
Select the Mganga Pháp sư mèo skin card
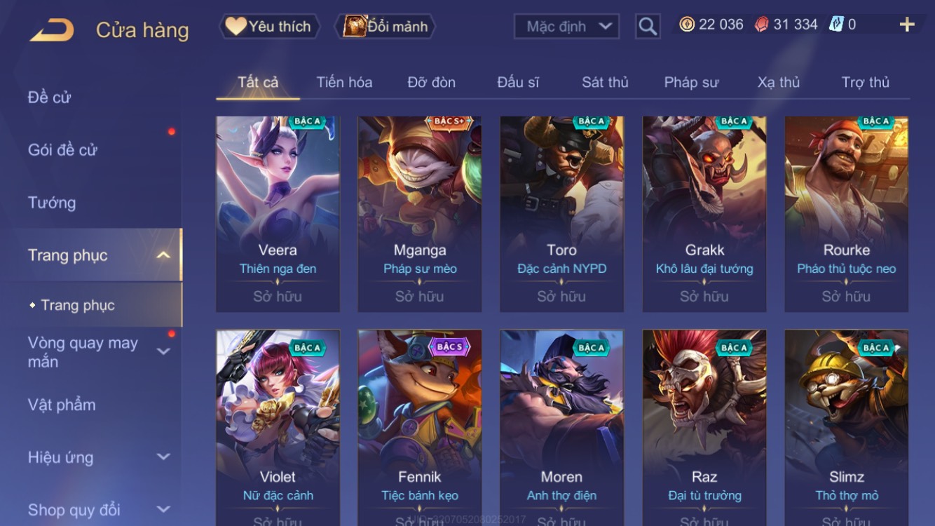pos(420,214)
